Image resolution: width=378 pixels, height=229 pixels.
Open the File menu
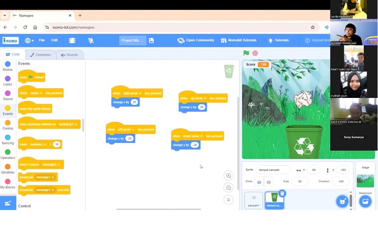click(x=42, y=40)
